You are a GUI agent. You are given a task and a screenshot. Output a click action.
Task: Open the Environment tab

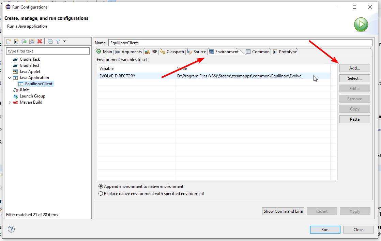click(x=224, y=52)
